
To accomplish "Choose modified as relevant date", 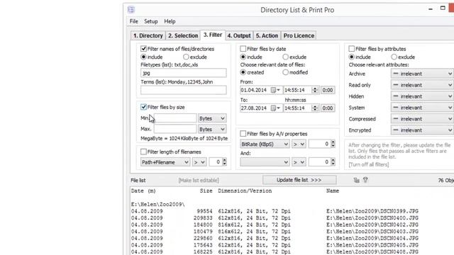I will [285, 72].
